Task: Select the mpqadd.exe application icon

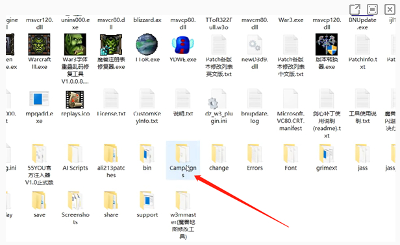Action: click(39, 99)
